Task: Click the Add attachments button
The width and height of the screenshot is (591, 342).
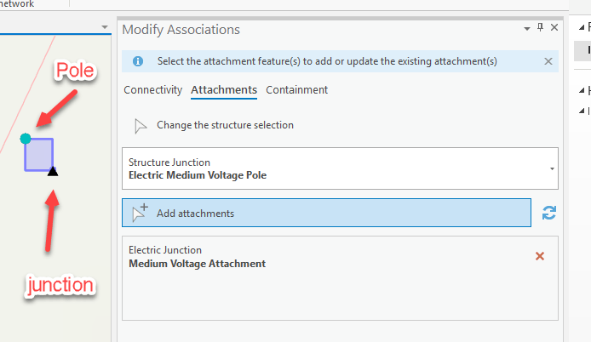Action: [x=326, y=213]
